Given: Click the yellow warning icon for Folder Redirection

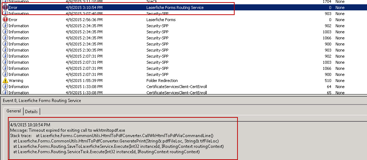Looking at the screenshot, I should pos(5,81).
